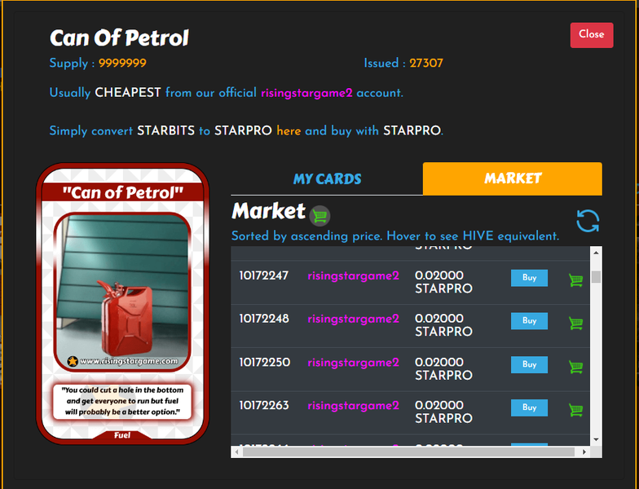
Task: Click market list scroll down arrow
Action: (596, 440)
